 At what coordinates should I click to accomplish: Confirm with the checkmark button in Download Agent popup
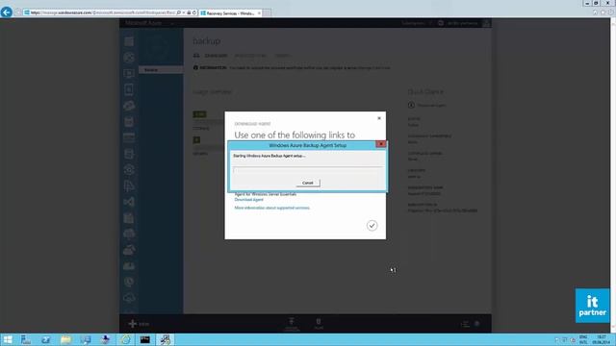click(372, 225)
